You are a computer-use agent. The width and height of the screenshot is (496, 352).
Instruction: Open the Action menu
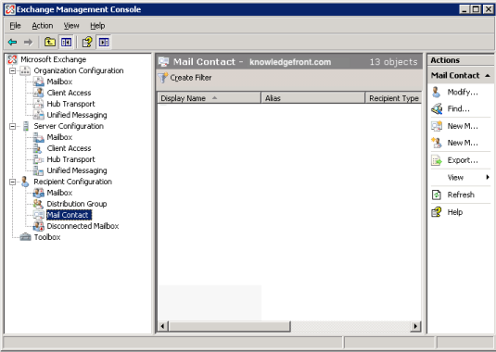tap(43, 26)
